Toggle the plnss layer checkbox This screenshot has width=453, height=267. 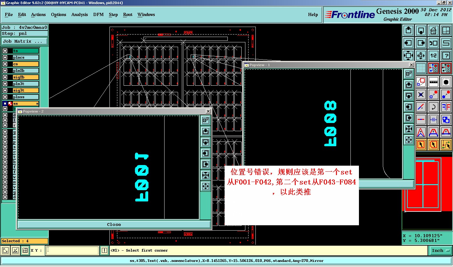pyautogui.click(x=5, y=97)
